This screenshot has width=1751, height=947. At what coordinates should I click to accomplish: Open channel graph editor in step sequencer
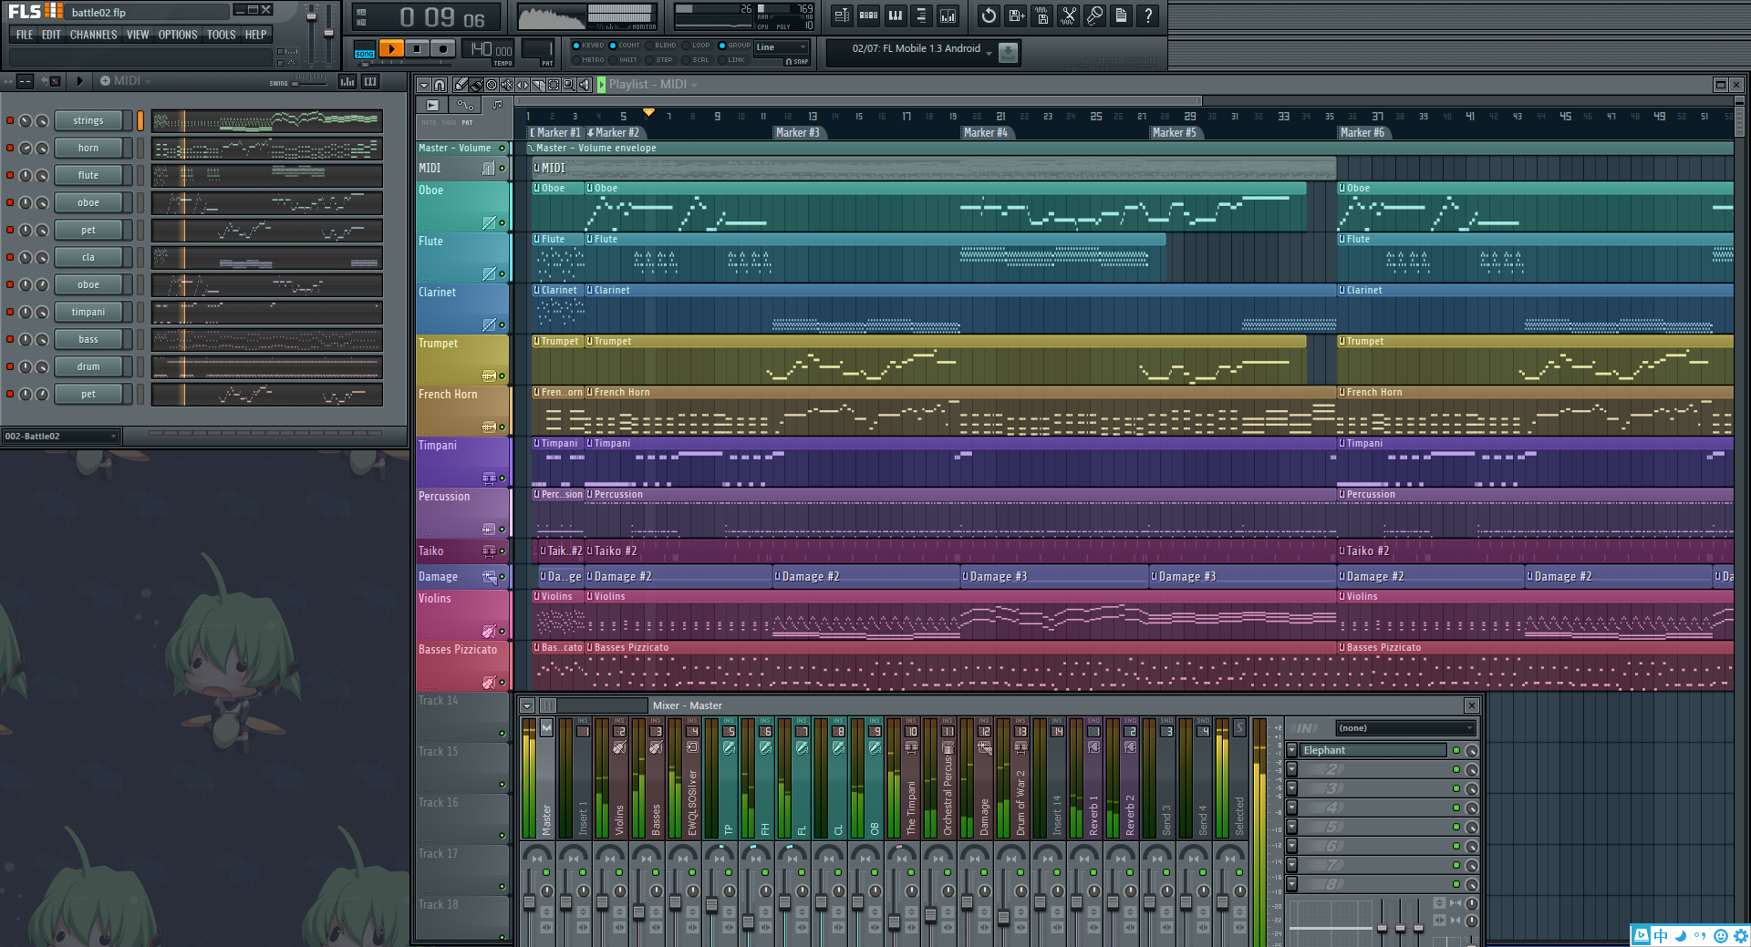[x=347, y=81]
